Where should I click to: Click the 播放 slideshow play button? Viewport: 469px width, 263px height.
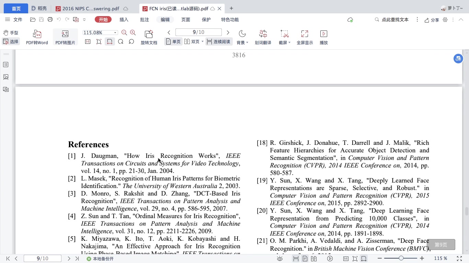coord(323,37)
